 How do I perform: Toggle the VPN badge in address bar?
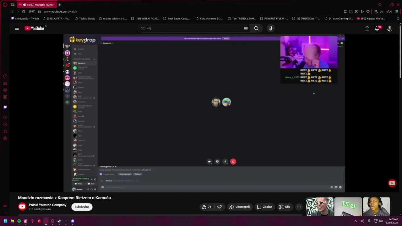click(x=32, y=12)
